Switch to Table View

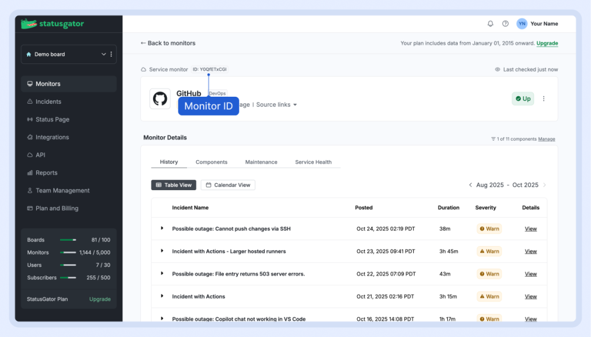coord(173,185)
